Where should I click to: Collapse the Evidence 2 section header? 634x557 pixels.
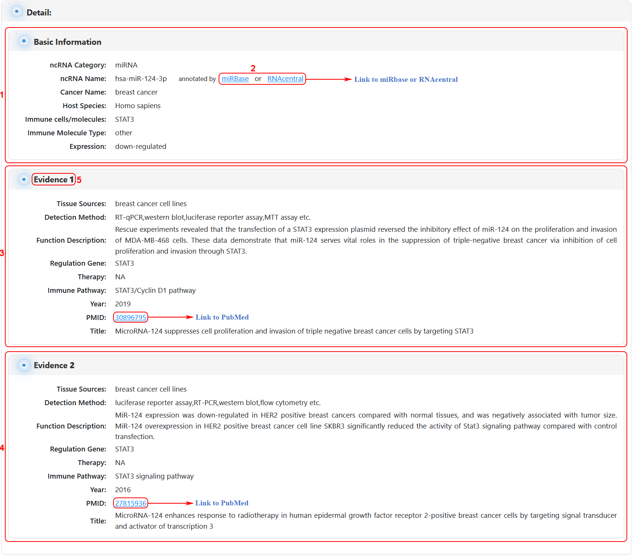tap(54, 366)
